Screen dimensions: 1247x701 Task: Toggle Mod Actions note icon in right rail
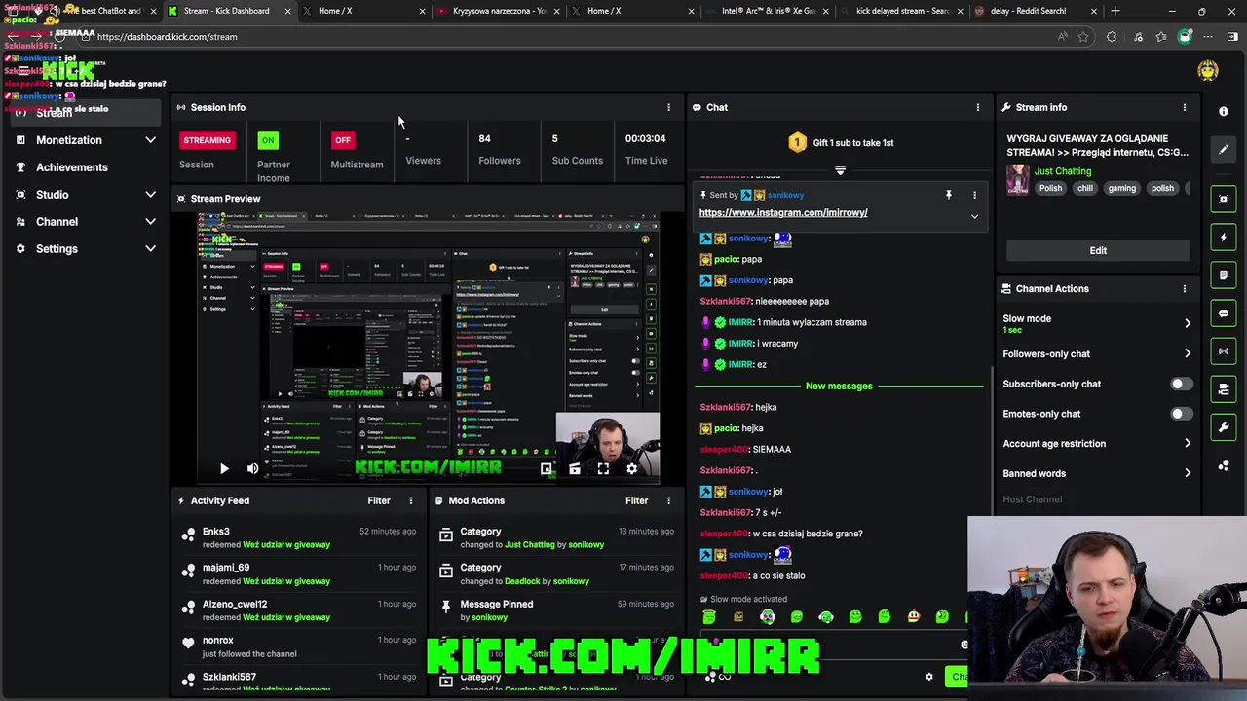tap(1224, 275)
